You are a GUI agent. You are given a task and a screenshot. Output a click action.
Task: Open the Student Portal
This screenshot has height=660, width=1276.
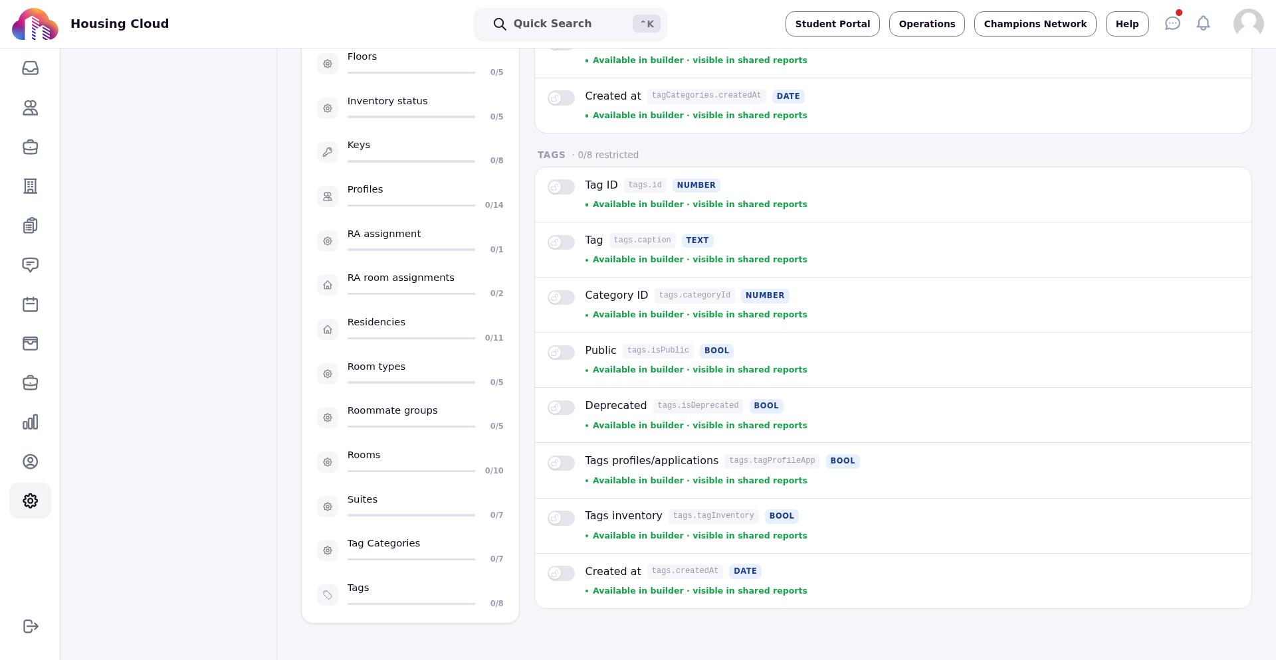pos(832,24)
